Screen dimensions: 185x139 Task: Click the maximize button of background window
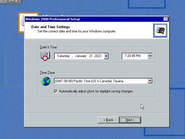[13, 1]
